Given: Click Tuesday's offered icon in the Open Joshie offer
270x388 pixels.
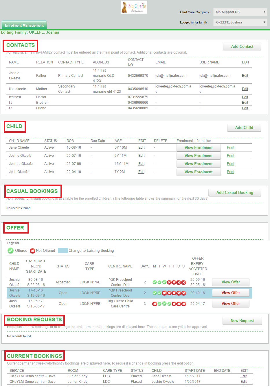Looking at the screenshot, I should point(159,293).
